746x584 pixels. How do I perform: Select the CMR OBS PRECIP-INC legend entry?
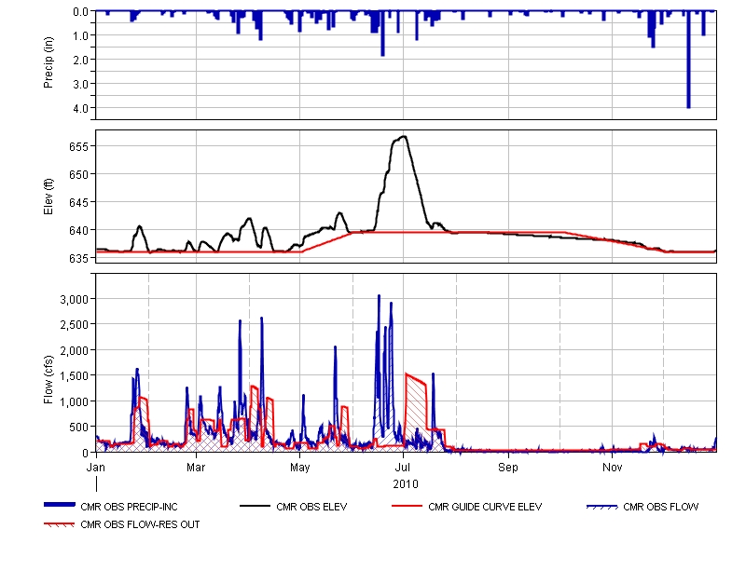(x=110, y=507)
